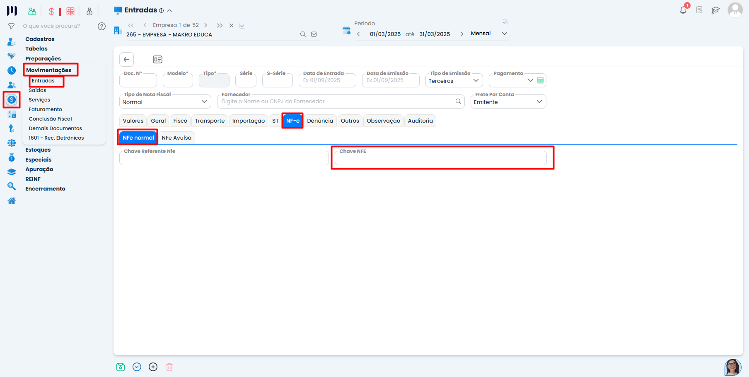Screen dimensions: 749x377
Task: Click the envelope icon next to company name
Action: click(x=314, y=34)
